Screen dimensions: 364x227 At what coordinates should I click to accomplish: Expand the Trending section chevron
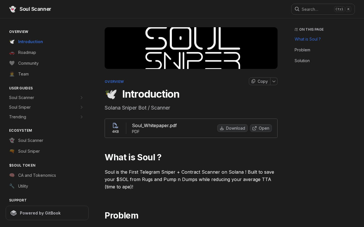[81, 117]
